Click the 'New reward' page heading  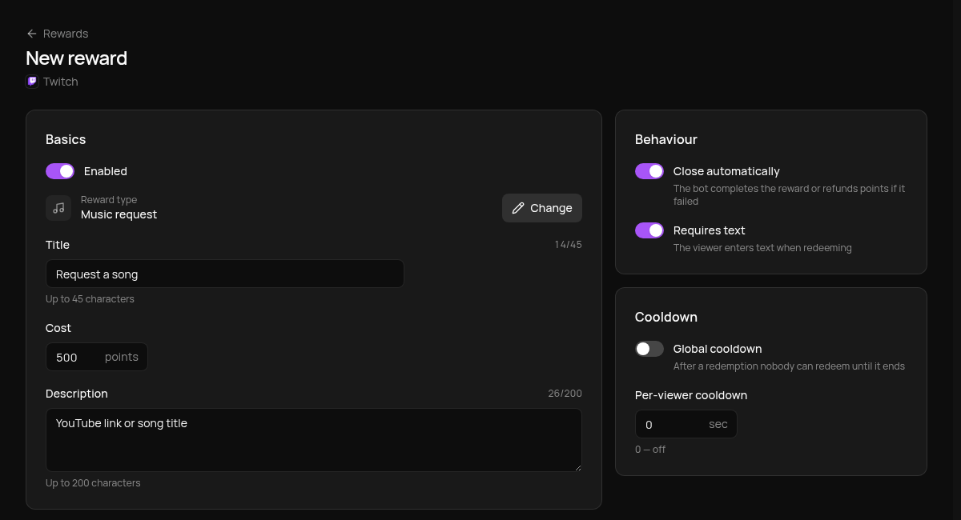point(77,58)
